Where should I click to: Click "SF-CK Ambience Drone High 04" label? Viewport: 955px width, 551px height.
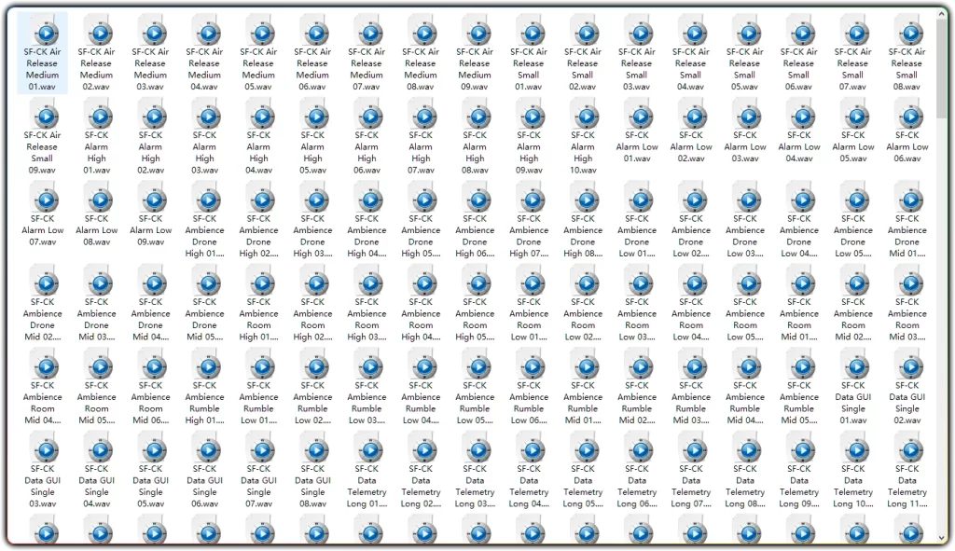tap(367, 236)
